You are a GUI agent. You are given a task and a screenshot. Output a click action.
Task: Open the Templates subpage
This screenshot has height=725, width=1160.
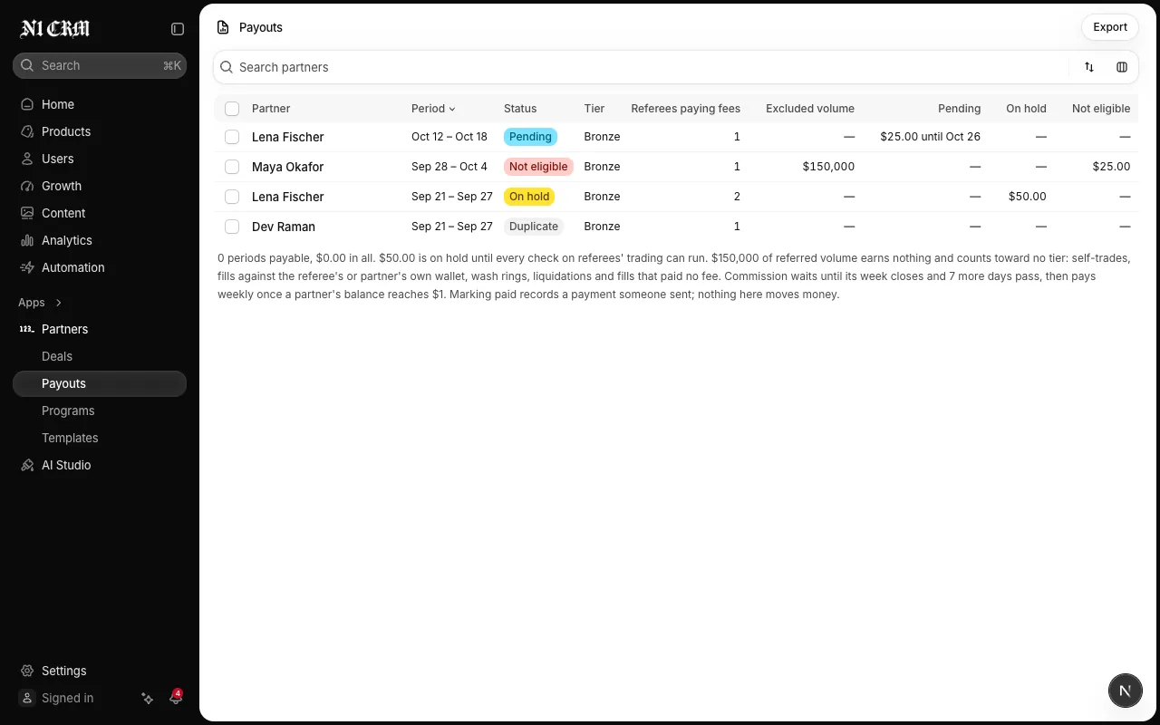[x=100, y=438]
